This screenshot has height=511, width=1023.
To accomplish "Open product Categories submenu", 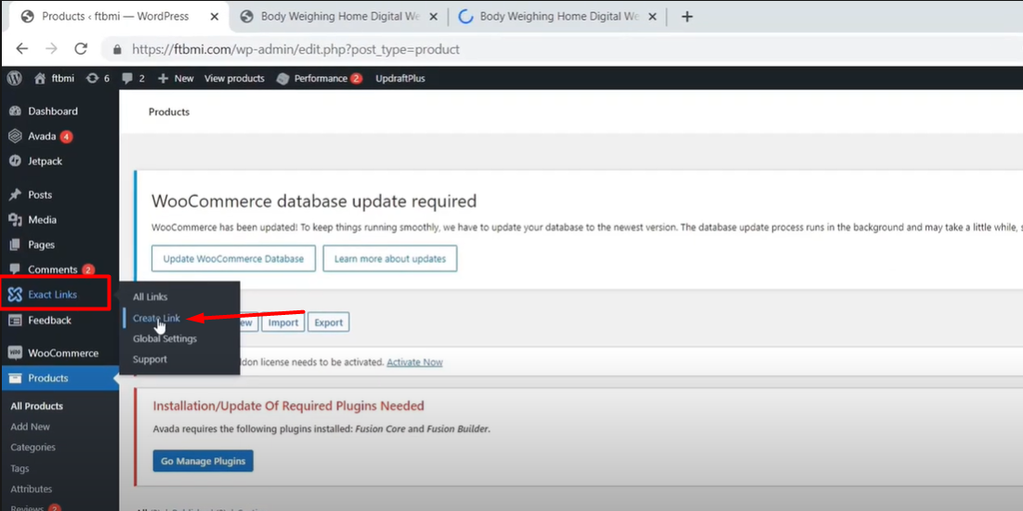I will (x=33, y=448).
